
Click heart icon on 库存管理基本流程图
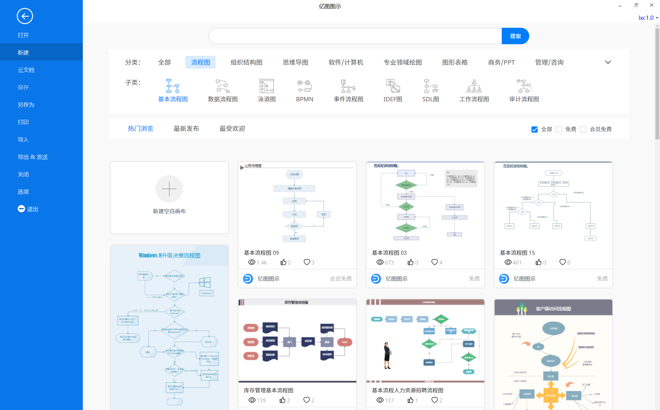click(306, 400)
